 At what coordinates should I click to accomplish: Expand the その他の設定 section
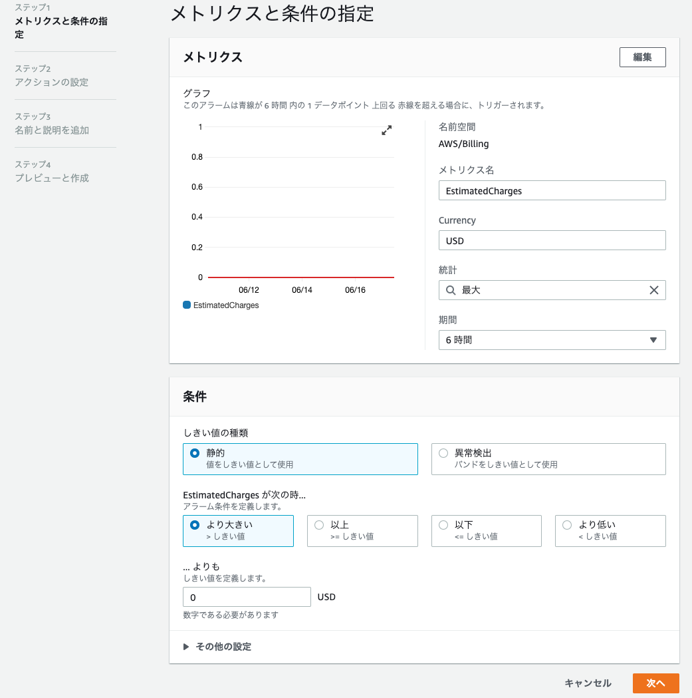point(217,646)
